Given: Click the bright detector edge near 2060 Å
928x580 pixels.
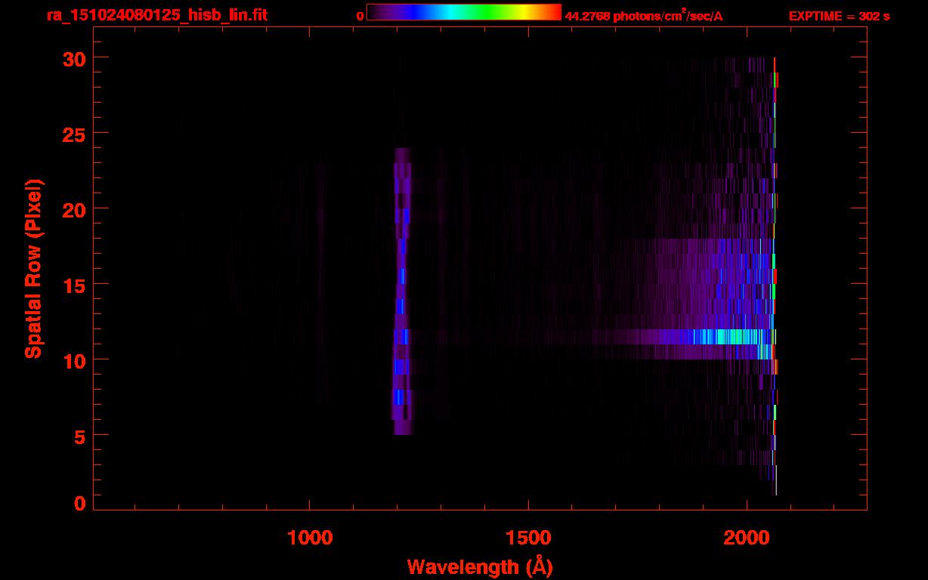Looking at the screenshot, I should pos(775,276).
